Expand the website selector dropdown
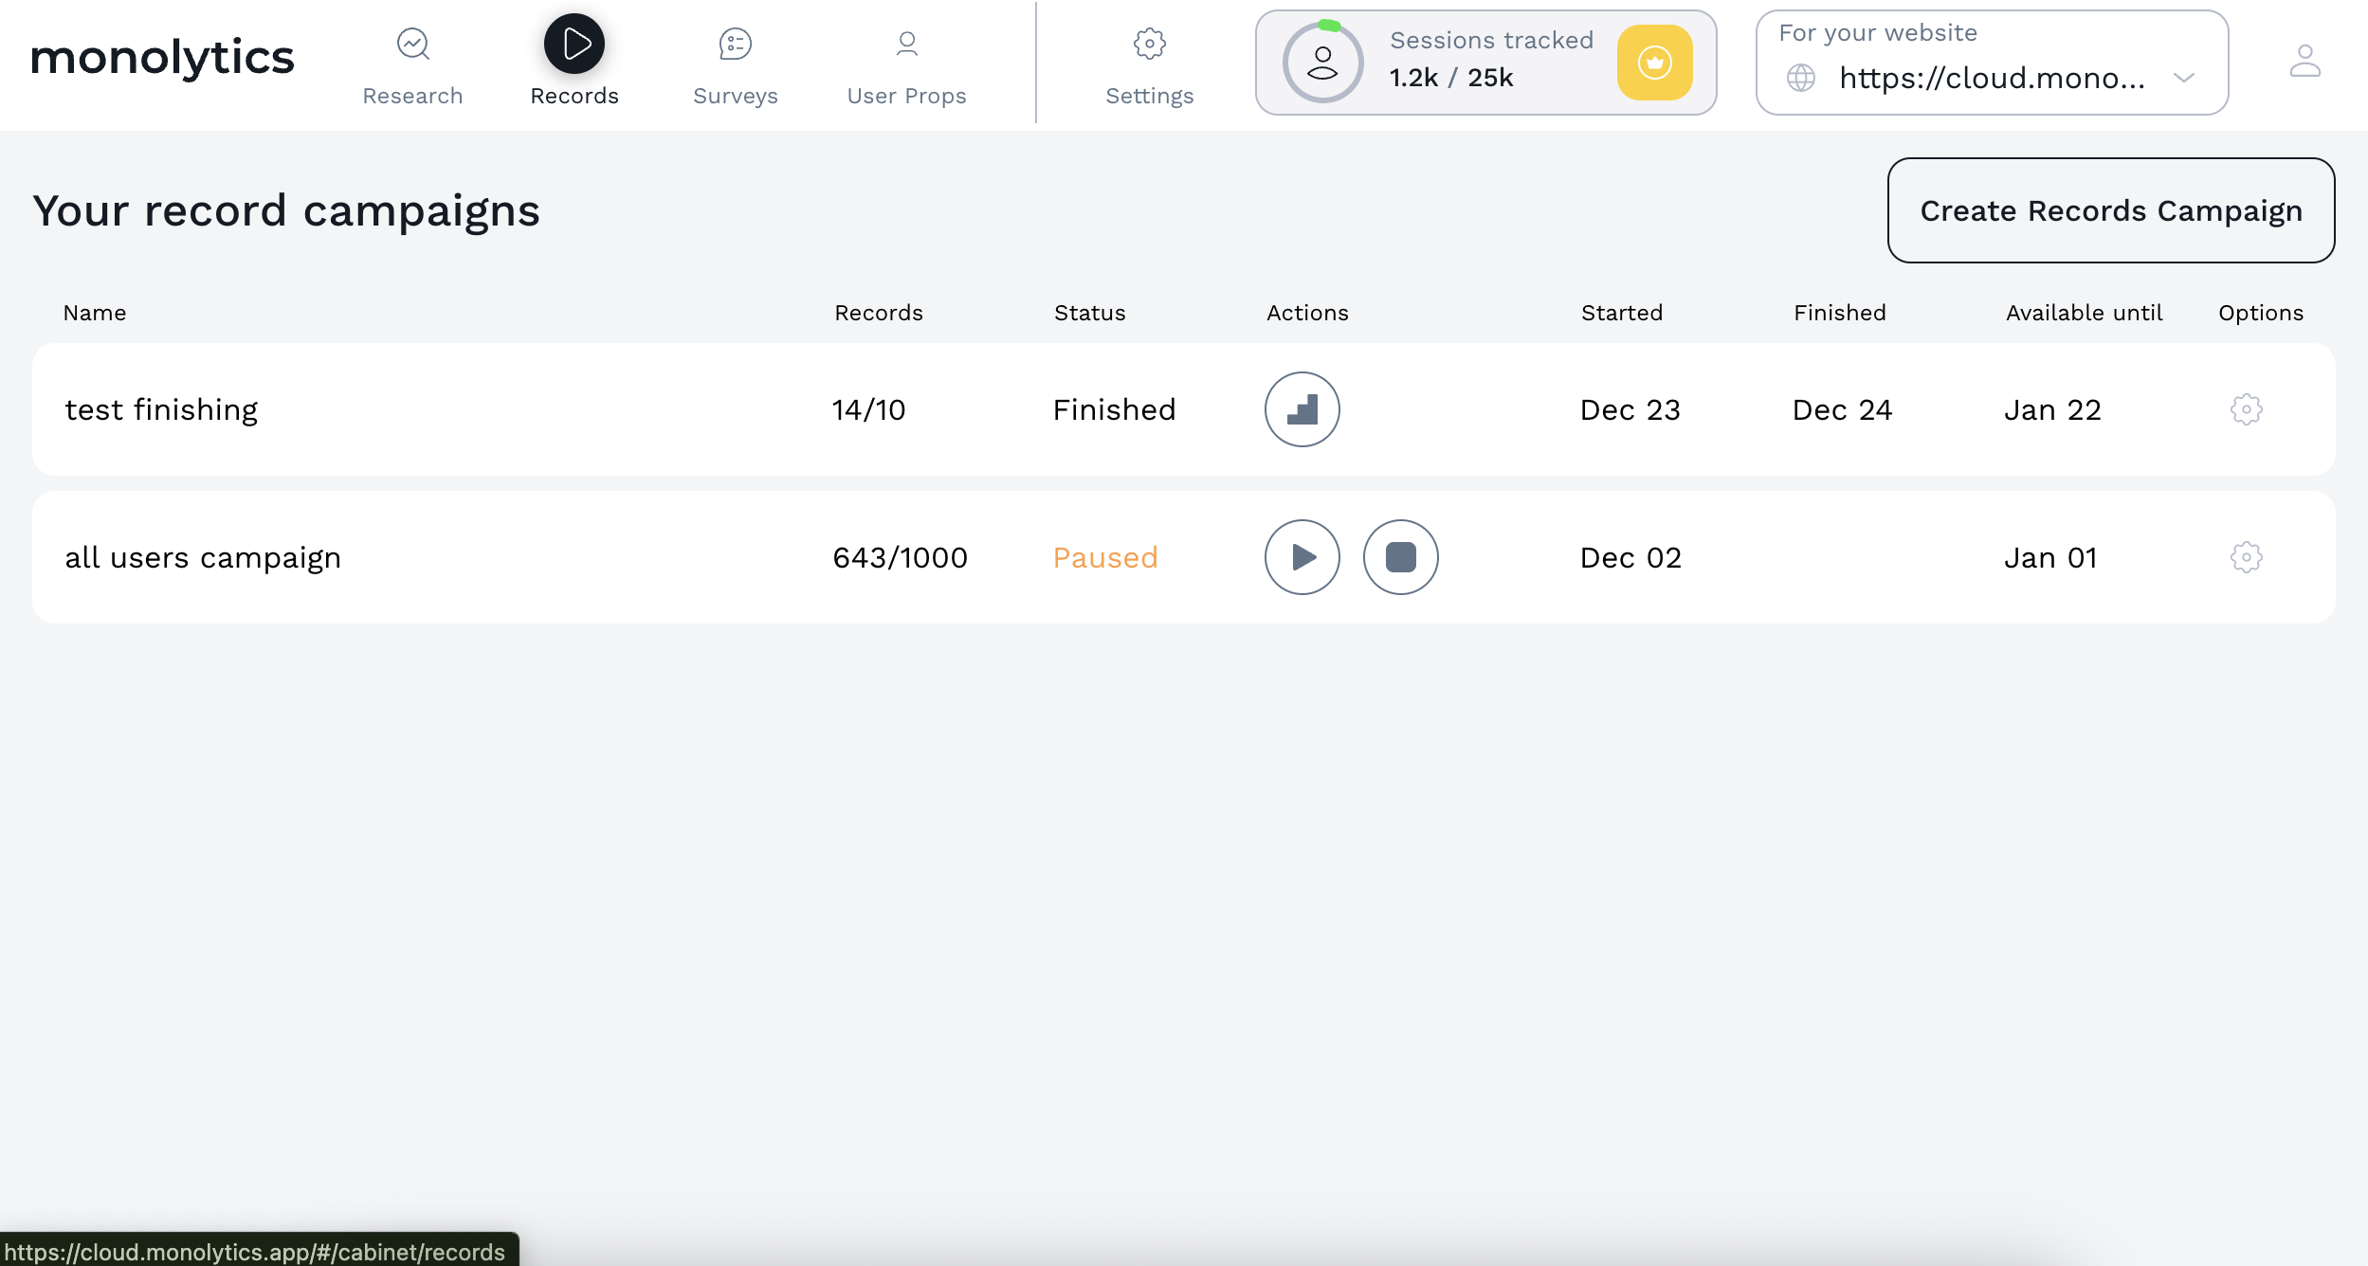This screenshot has height=1266, width=2368. pos(1990,78)
